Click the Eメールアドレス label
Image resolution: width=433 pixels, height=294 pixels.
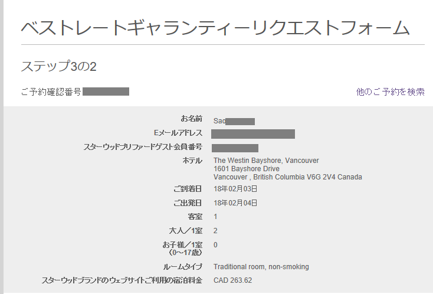point(178,133)
